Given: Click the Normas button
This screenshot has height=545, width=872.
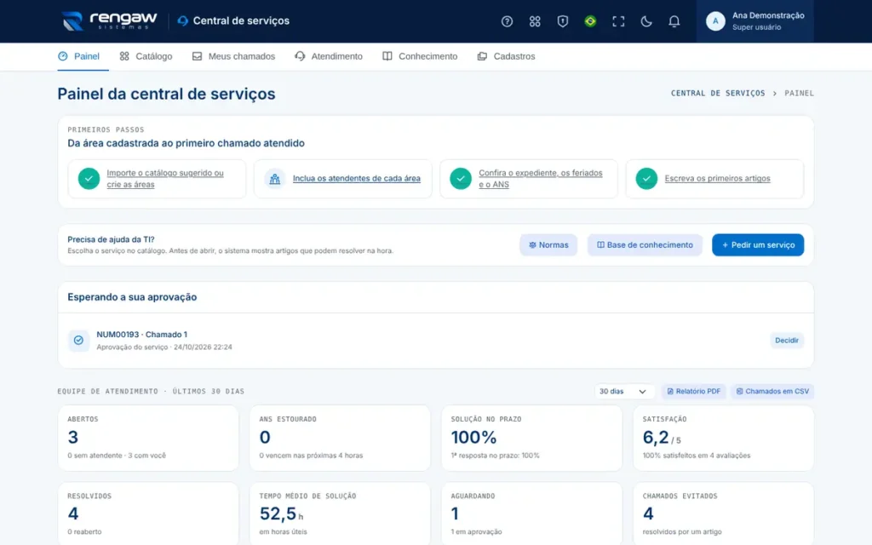Looking at the screenshot, I should (548, 244).
